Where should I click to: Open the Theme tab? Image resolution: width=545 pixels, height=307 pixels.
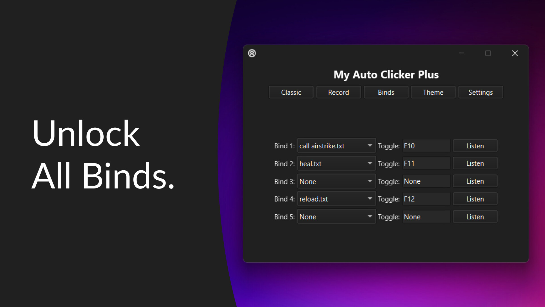pyautogui.click(x=433, y=92)
